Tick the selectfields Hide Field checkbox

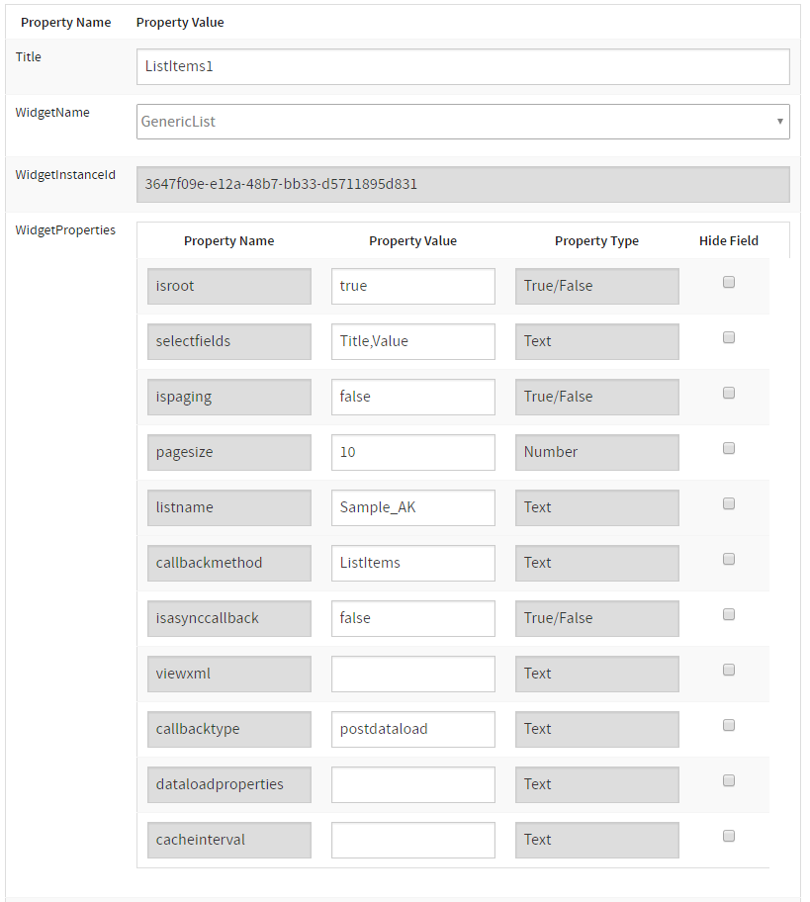point(729,337)
